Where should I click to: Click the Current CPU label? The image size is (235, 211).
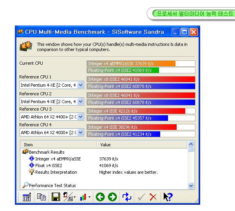coord(31,63)
